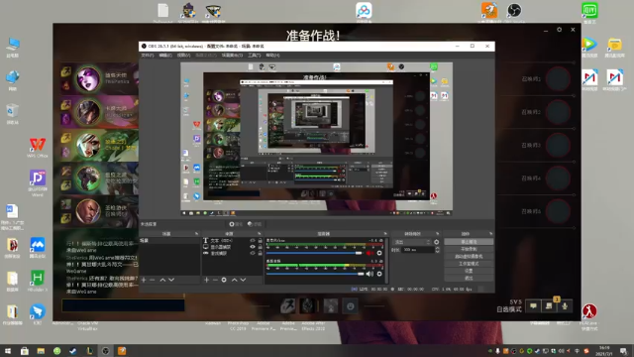The height and width of the screenshot is (357, 634).
Task: Open the Scene Collection menu in OBS
Action: point(232,56)
